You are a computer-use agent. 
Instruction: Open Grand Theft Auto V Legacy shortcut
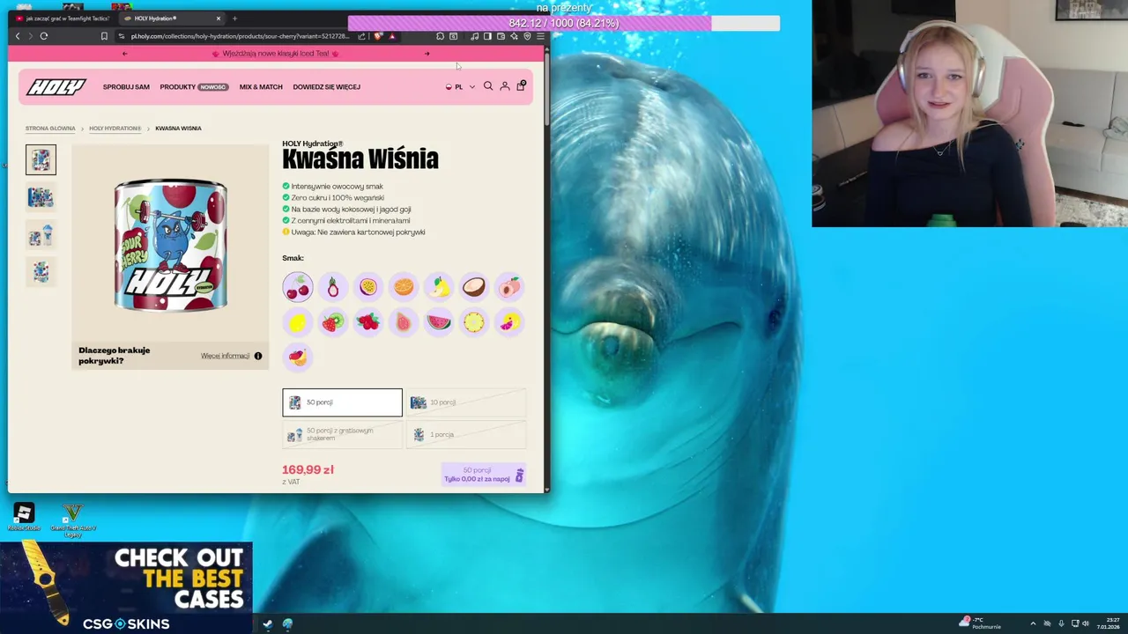(73, 520)
